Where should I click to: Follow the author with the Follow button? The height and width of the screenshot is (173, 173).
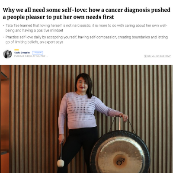click(38, 53)
